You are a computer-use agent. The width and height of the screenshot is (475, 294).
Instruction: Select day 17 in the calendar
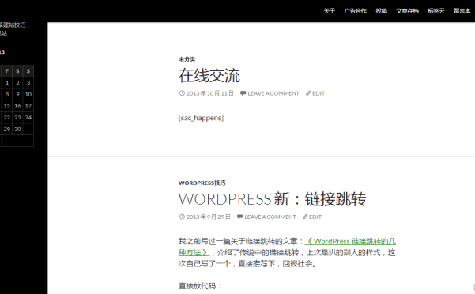[28, 106]
